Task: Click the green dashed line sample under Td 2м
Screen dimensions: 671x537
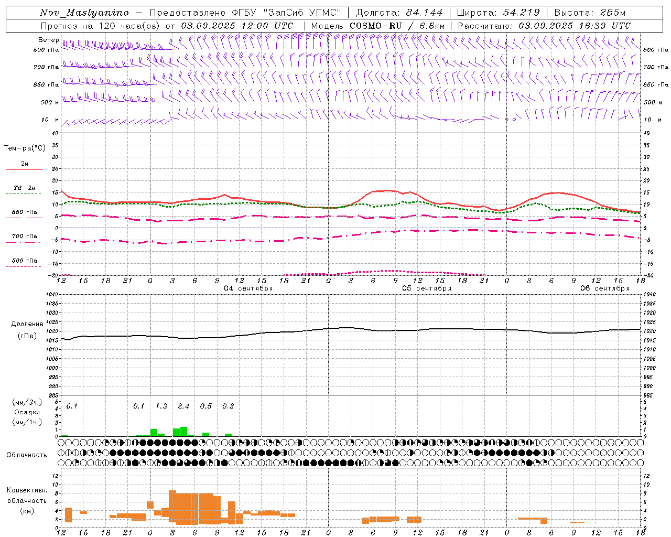Action: (23, 194)
